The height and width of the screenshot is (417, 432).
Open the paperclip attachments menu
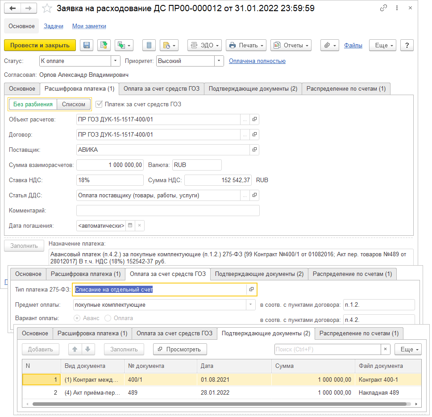pyautogui.click(x=330, y=45)
